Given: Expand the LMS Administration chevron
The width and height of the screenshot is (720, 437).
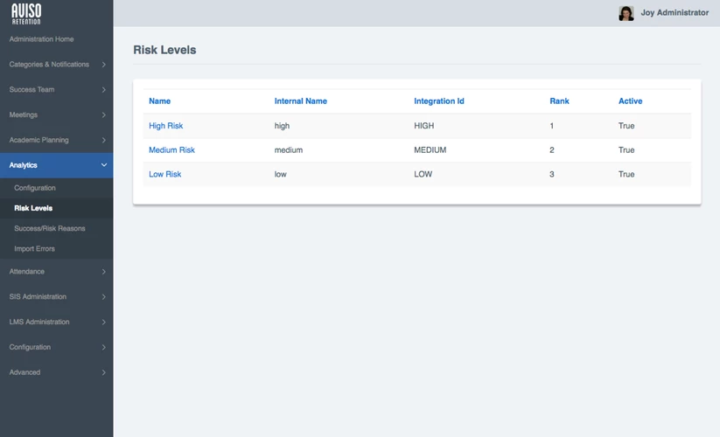Looking at the screenshot, I should [104, 323].
